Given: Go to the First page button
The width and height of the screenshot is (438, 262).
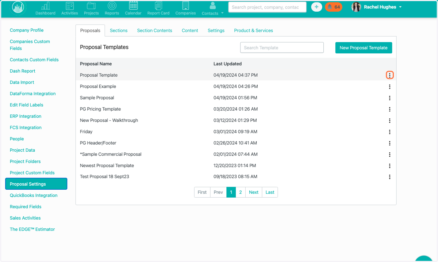Looking at the screenshot, I should click(x=202, y=192).
